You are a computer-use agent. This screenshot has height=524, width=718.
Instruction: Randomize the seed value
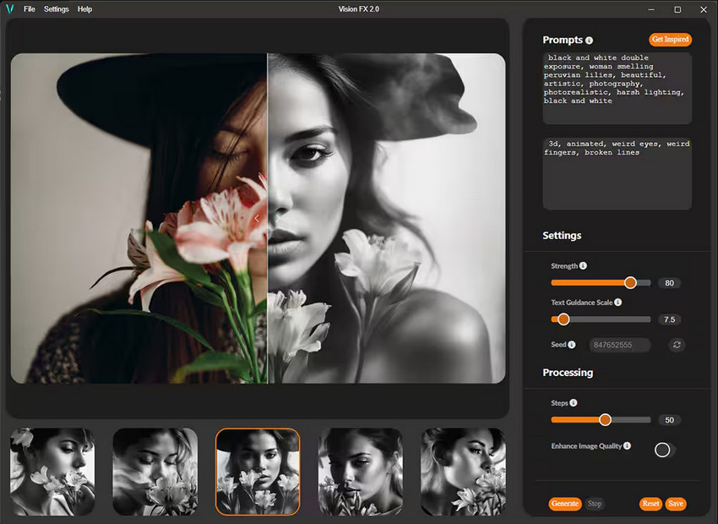click(676, 345)
